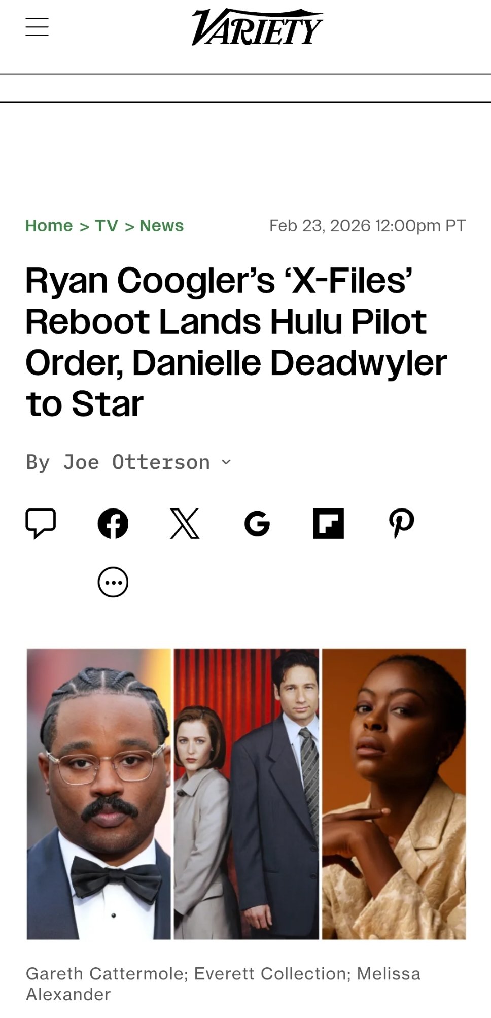The height and width of the screenshot is (1018, 491).
Task: Show more sharing options via ellipsis icon
Action: click(113, 582)
